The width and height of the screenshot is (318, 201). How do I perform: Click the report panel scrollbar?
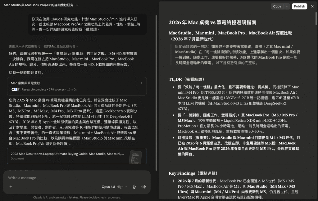tap(316, 18)
